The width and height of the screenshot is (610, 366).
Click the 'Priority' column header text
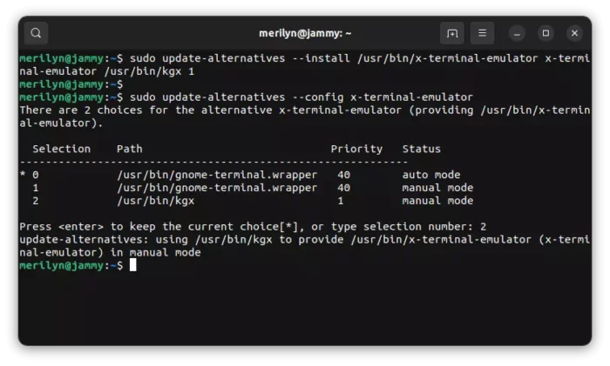[x=356, y=149]
